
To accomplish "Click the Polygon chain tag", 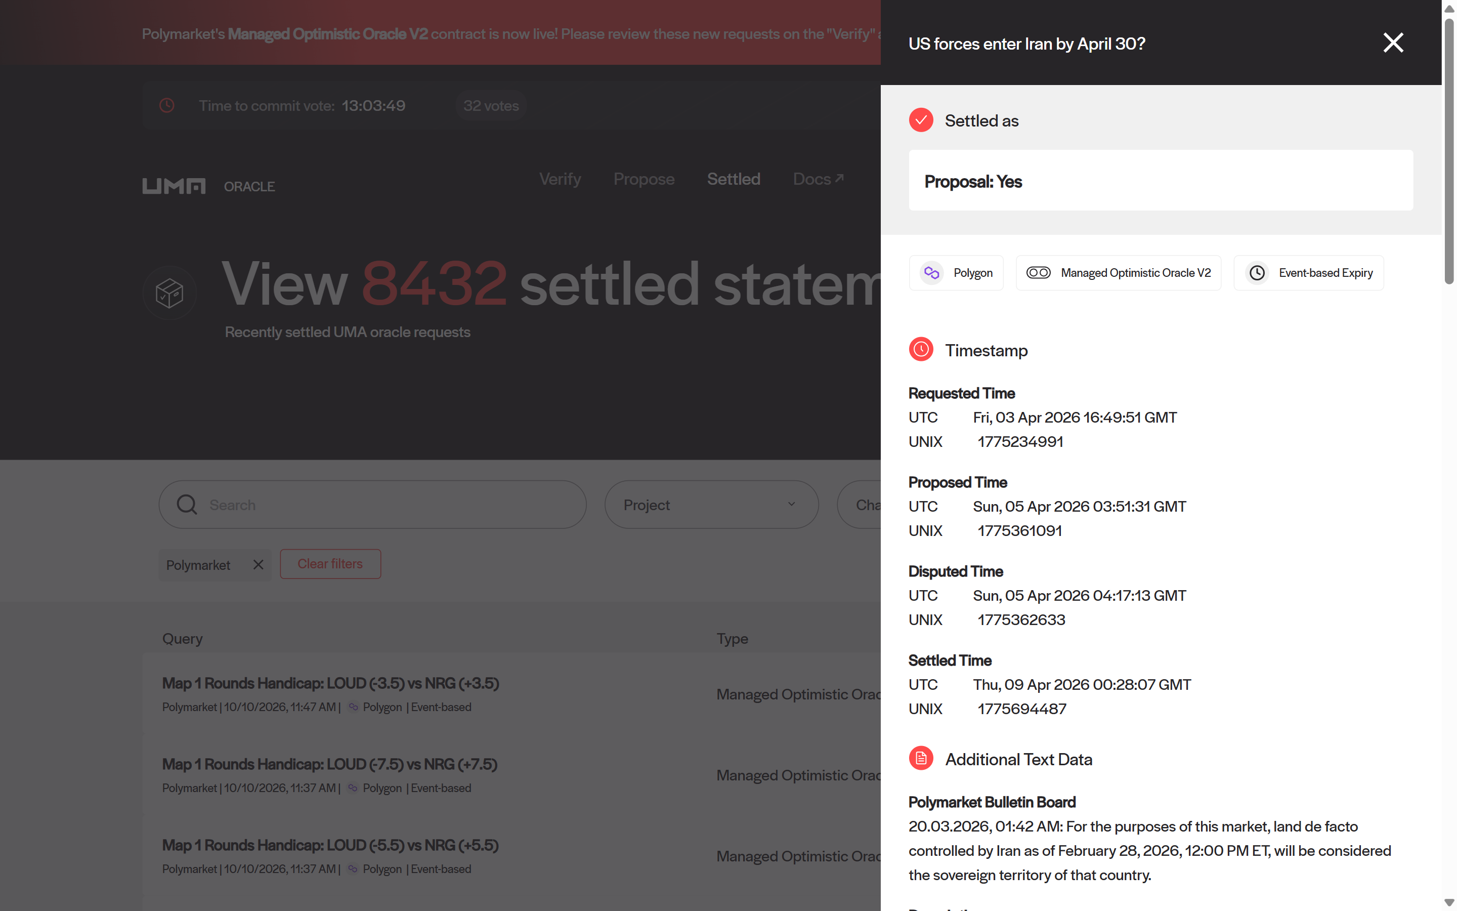I will 956,273.
